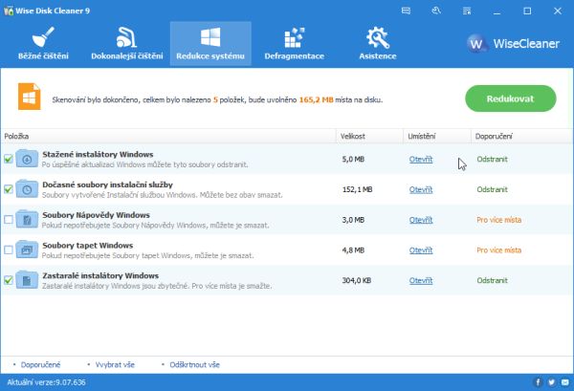Open the Facebook icon in status bar
574x391 pixels.
pos(538,382)
